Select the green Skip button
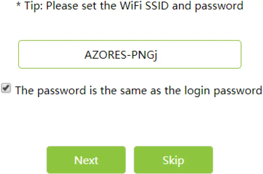Screen dimensions: 263x174 [x=173, y=160]
